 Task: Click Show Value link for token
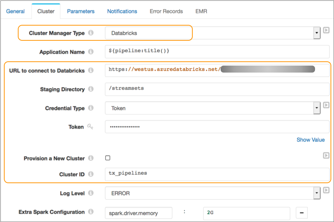[310, 140]
